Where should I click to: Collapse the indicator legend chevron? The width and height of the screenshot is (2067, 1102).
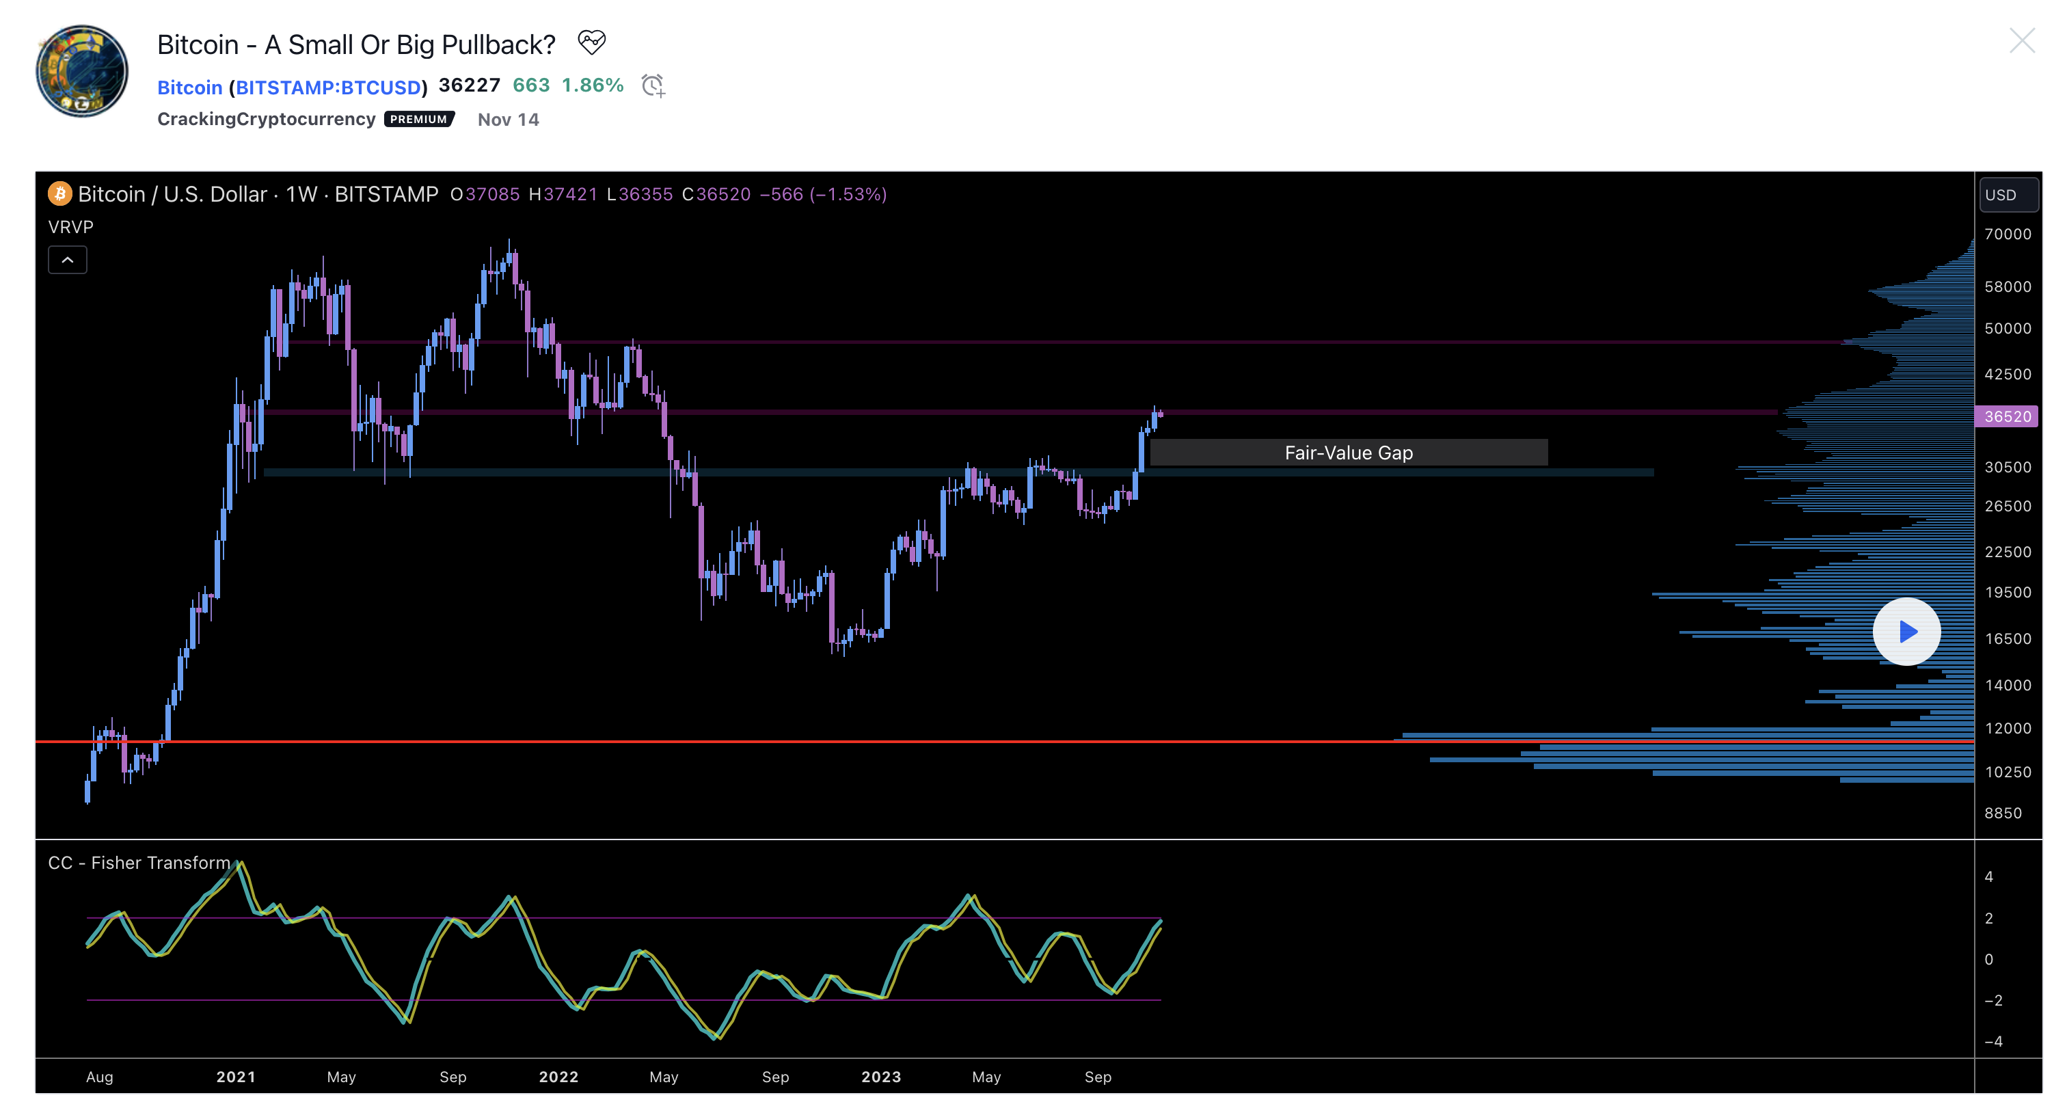tap(68, 260)
